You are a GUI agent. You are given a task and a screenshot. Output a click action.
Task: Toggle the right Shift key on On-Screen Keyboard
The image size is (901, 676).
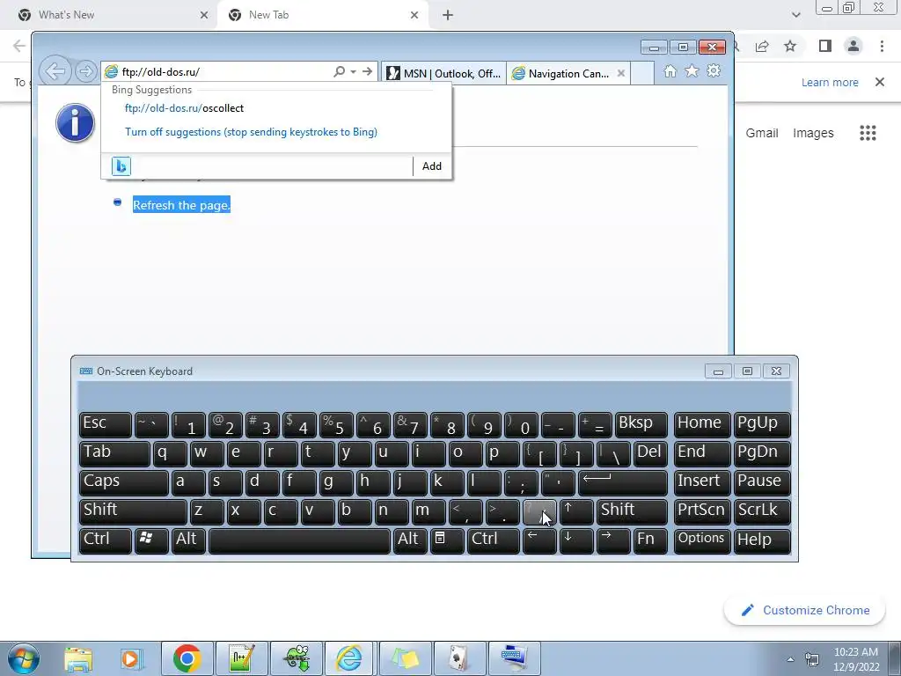[633, 511]
